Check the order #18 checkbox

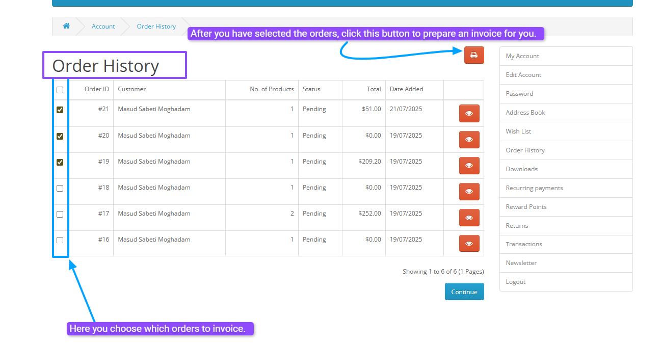[60, 188]
